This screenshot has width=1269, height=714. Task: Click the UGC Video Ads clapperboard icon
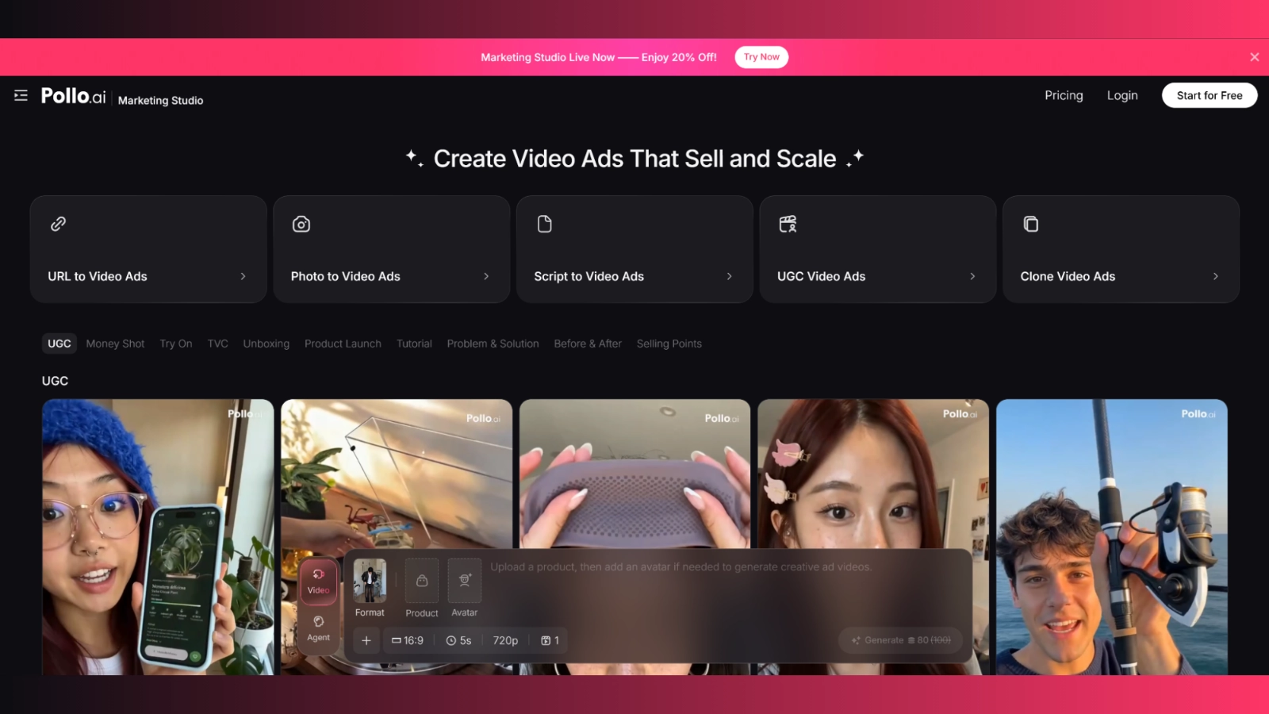tap(788, 224)
